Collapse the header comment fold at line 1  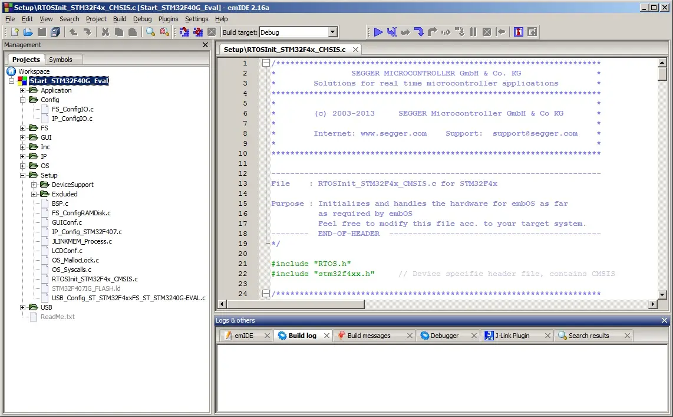coord(266,63)
